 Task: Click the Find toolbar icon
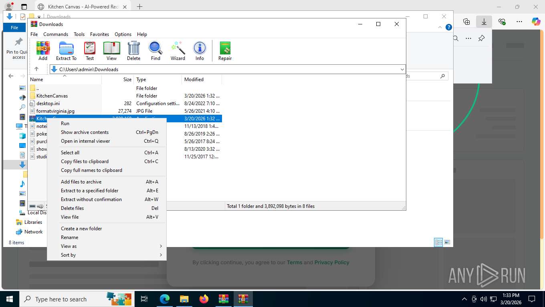(x=155, y=51)
